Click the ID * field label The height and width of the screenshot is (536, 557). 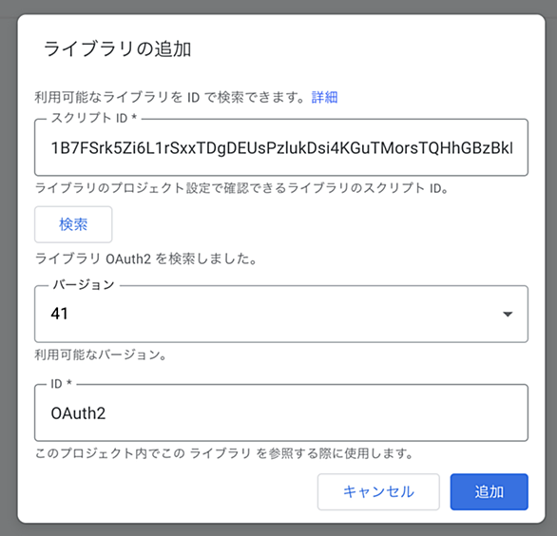point(62,384)
